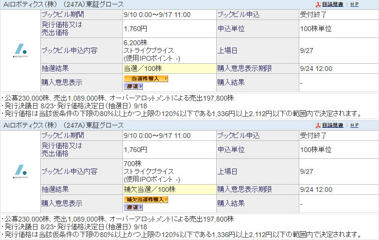Click the 受付終了 status in the second (700株) entry
The image size is (379, 240).
coord(313,136)
